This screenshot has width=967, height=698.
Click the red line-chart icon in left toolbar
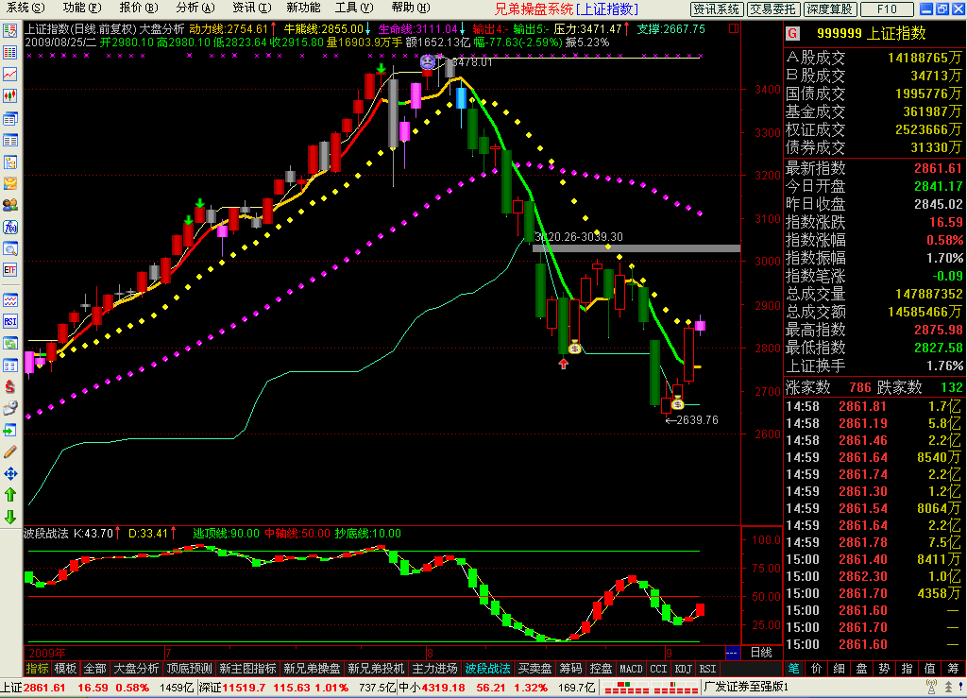click(x=9, y=74)
